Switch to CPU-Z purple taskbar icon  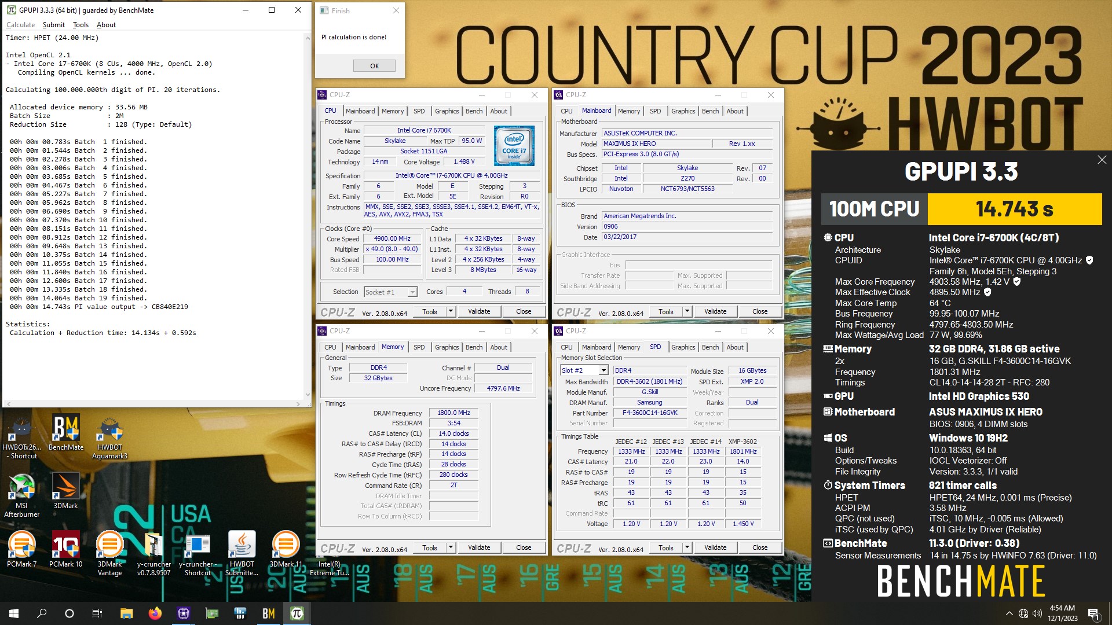tap(183, 613)
